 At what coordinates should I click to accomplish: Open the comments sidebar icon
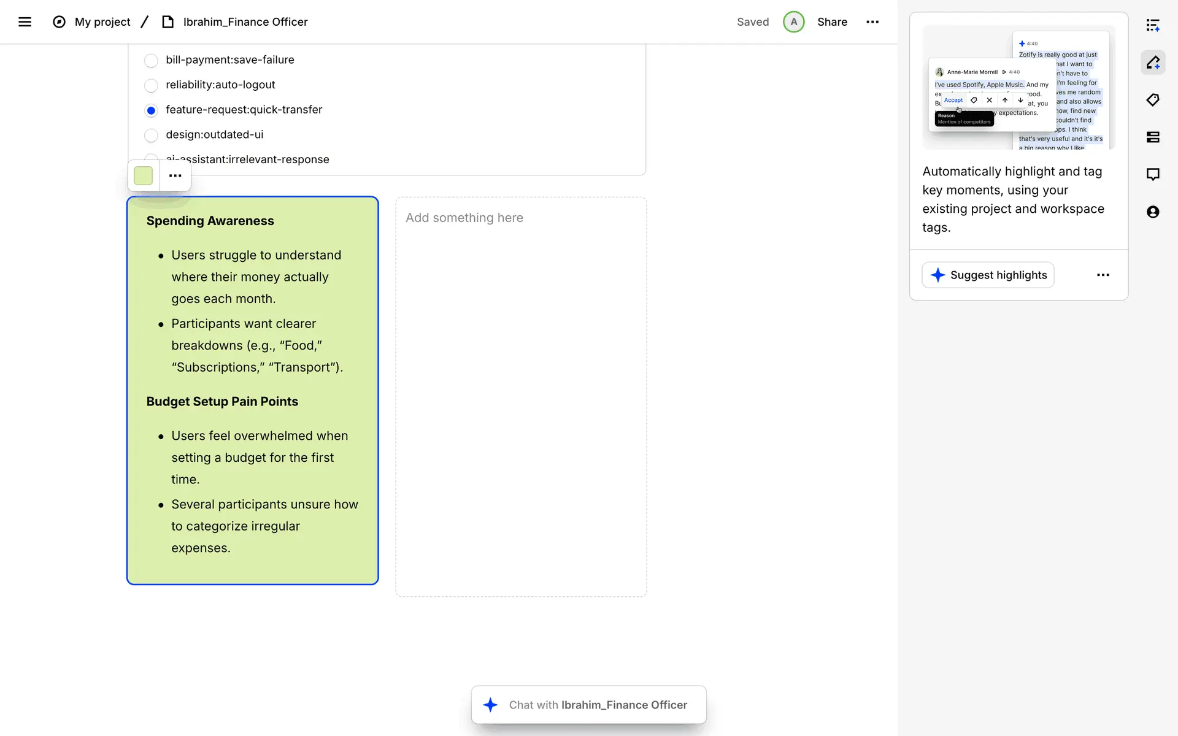tap(1153, 175)
